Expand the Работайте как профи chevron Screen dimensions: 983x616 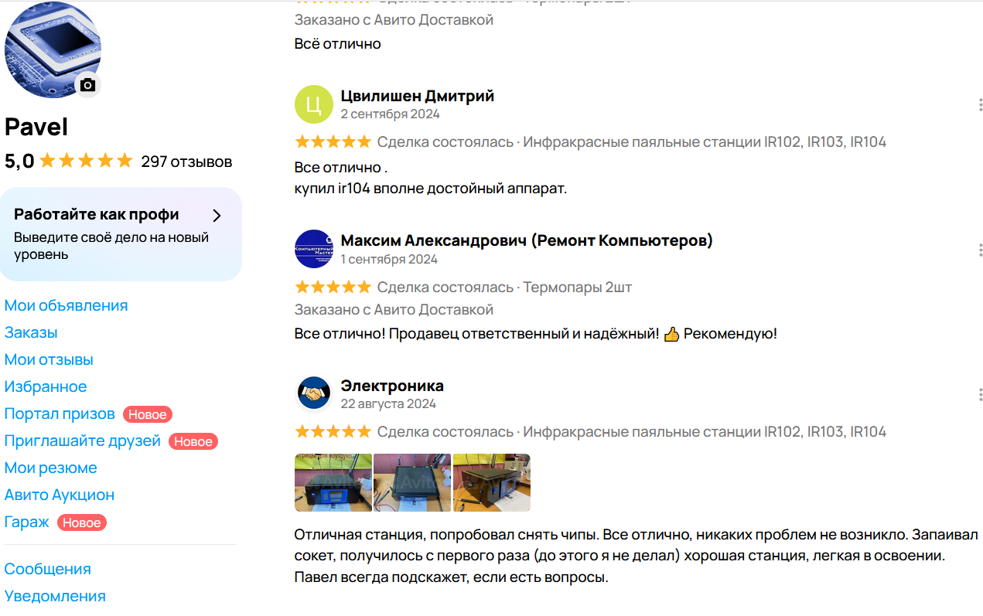pyautogui.click(x=217, y=215)
